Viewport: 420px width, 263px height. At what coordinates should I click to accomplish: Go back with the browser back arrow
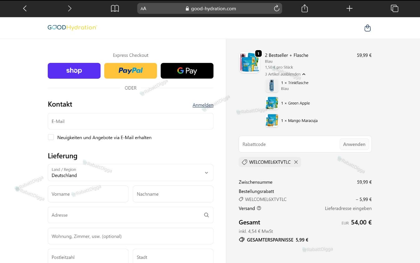click(25, 8)
